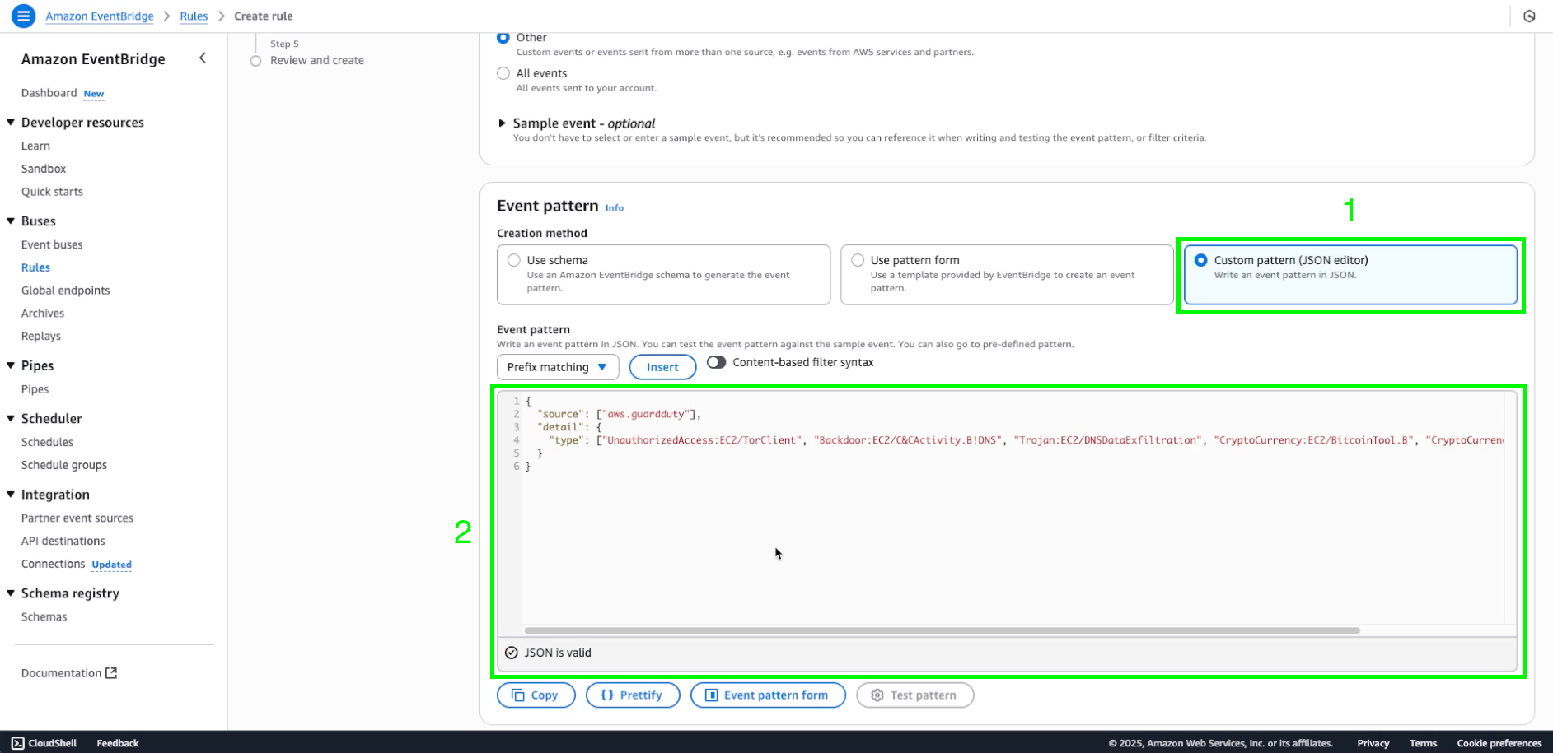Toggle Content-based filter syntax switch
This screenshot has width=1553, height=753.
point(716,362)
